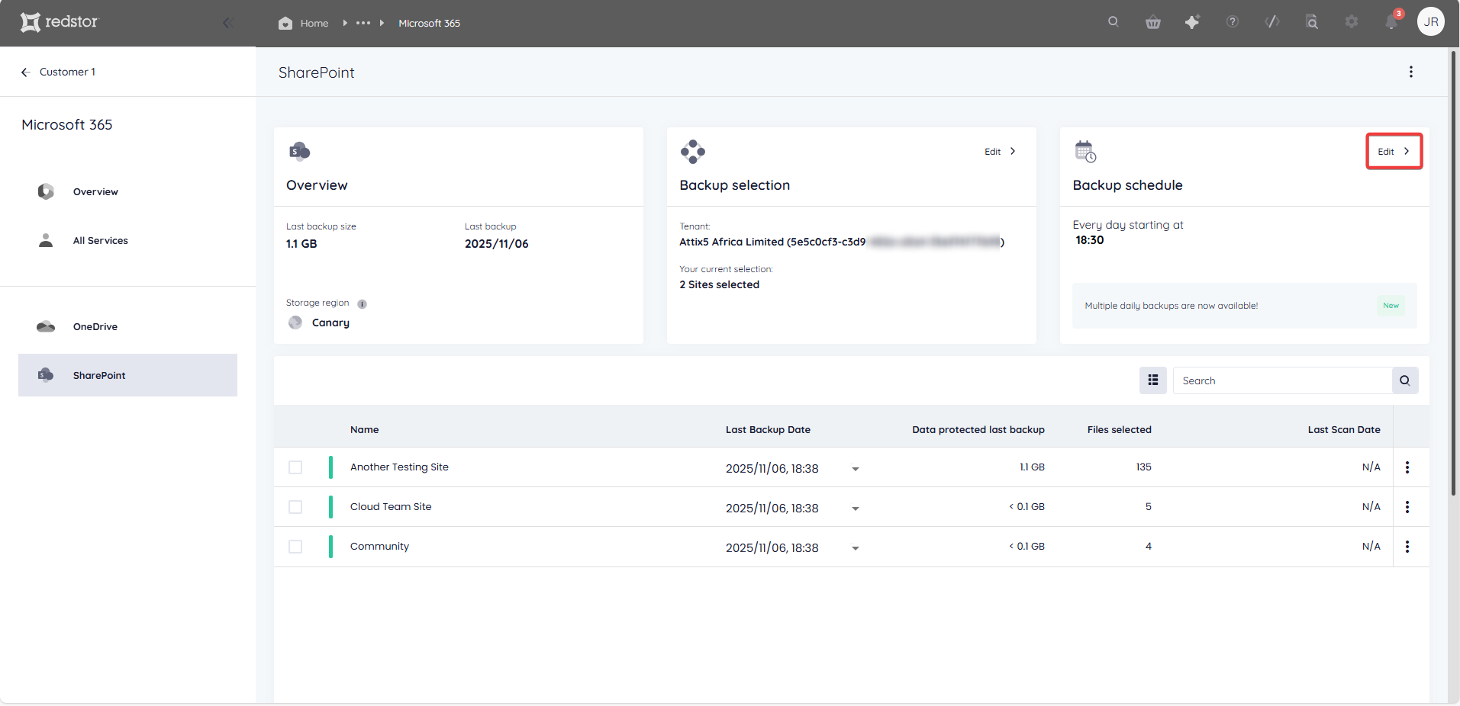
Task: Click the Data protected last backup header
Action: 978,429
